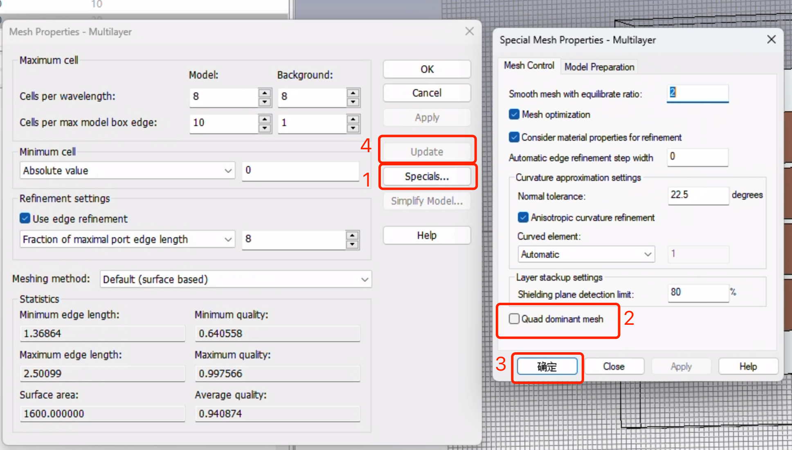Decrease edge refinement fraction value stepper
This screenshot has height=450, width=792.
pyautogui.click(x=352, y=245)
